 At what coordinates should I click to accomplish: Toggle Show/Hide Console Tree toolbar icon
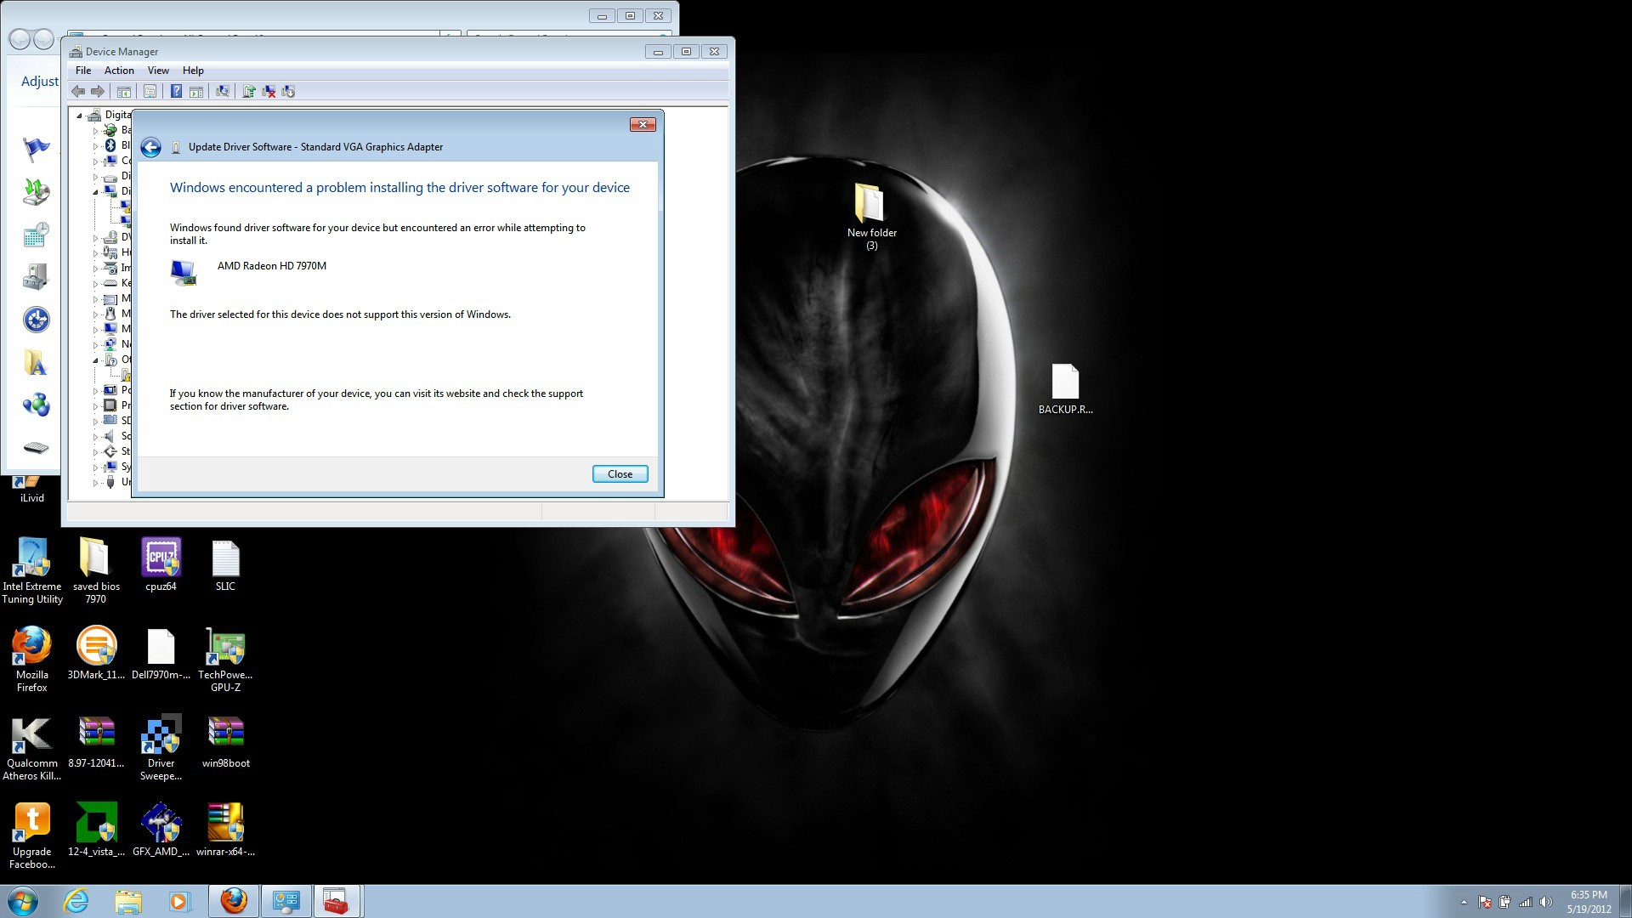(124, 92)
